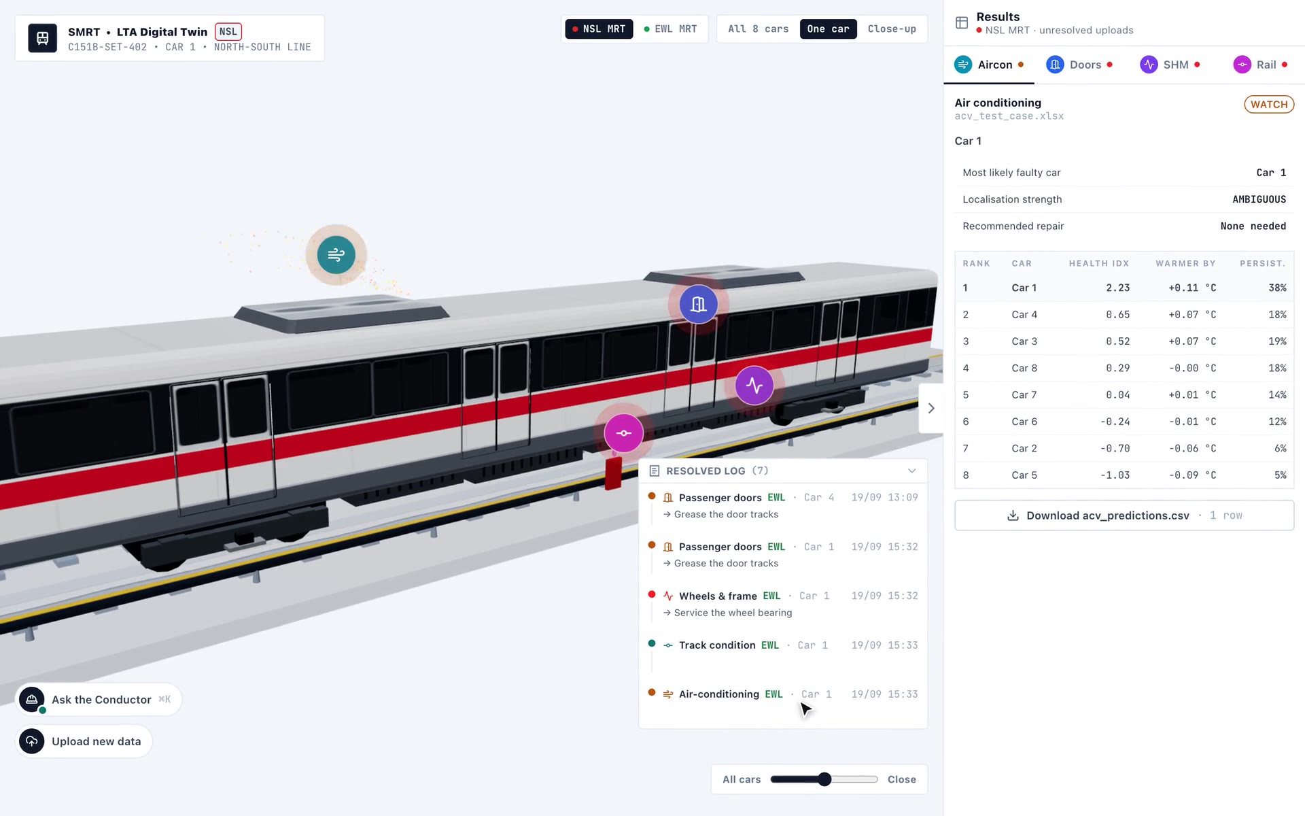1305x816 pixels.
Task: Click the Ask the Conductor hat icon
Action: (x=32, y=699)
